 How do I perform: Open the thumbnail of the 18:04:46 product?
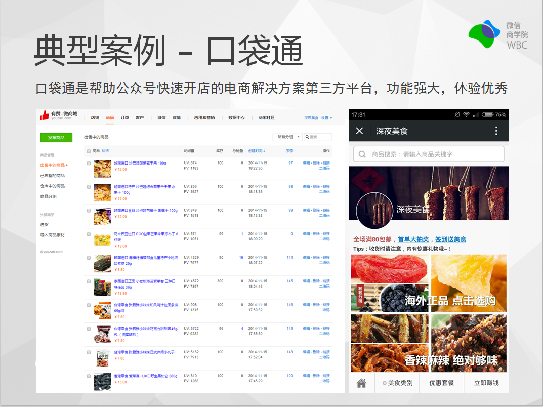pos(102,287)
